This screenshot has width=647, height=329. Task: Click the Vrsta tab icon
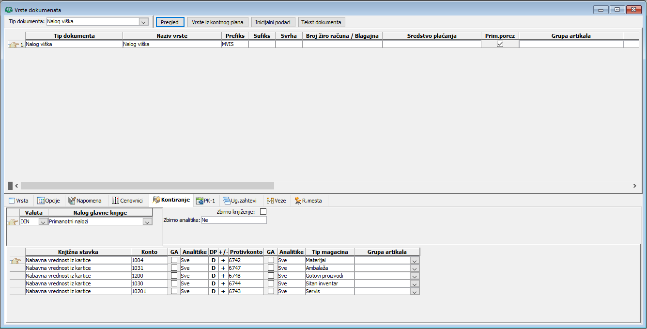click(x=12, y=201)
